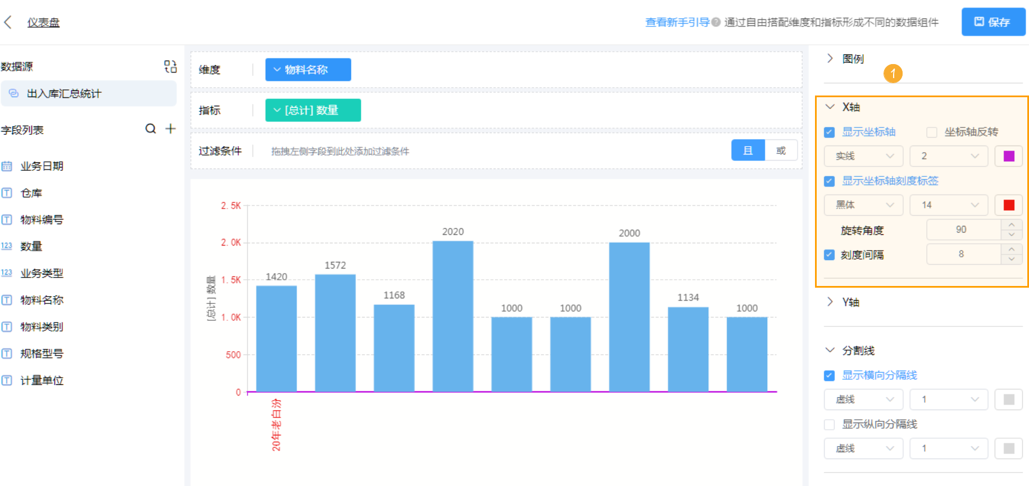The width and height of the screenshot is (1029, 486).
Task: Click the help question mark icon
Action: 716,22
